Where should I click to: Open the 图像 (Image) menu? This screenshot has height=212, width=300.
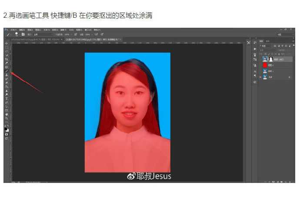click(30, 30)
